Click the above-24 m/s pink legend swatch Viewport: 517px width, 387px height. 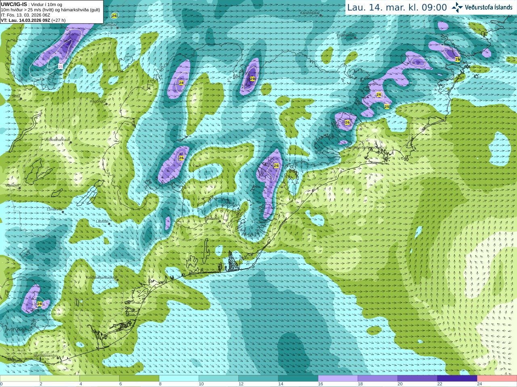pyautogui.click(x=497, y=379)
